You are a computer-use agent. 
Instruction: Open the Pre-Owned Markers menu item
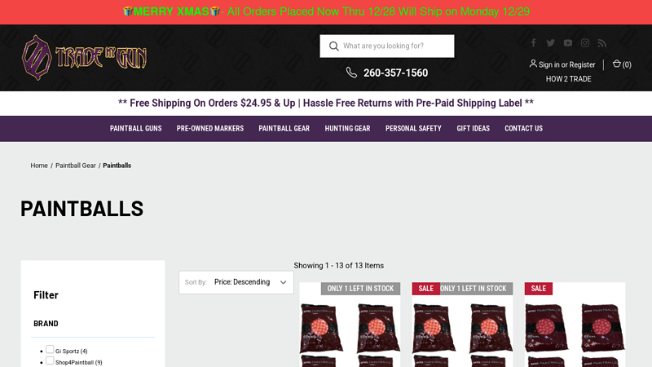pos(209,129)
